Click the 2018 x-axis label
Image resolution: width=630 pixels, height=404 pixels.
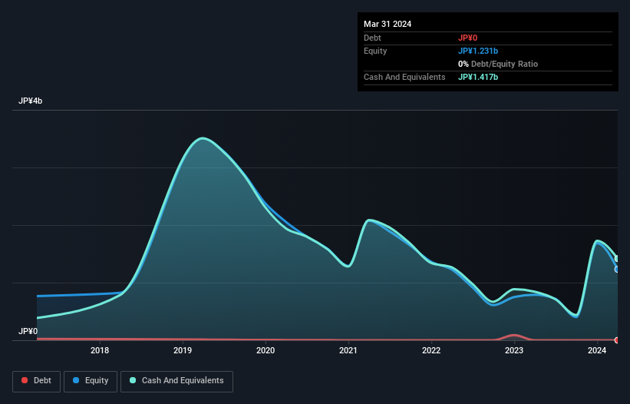click(x=100, y=350)
